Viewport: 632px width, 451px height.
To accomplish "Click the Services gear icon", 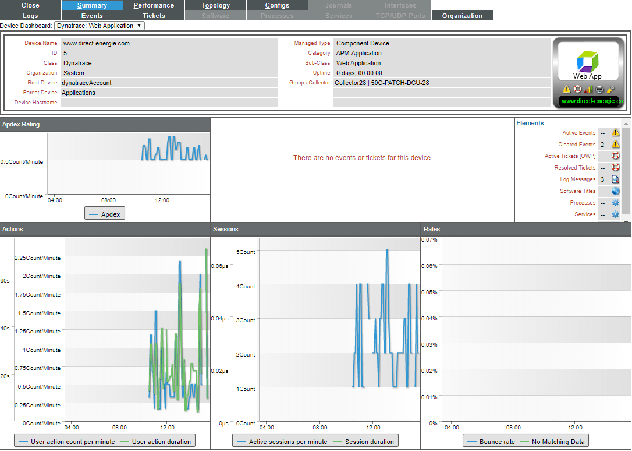I will click(x=615, y=214).
